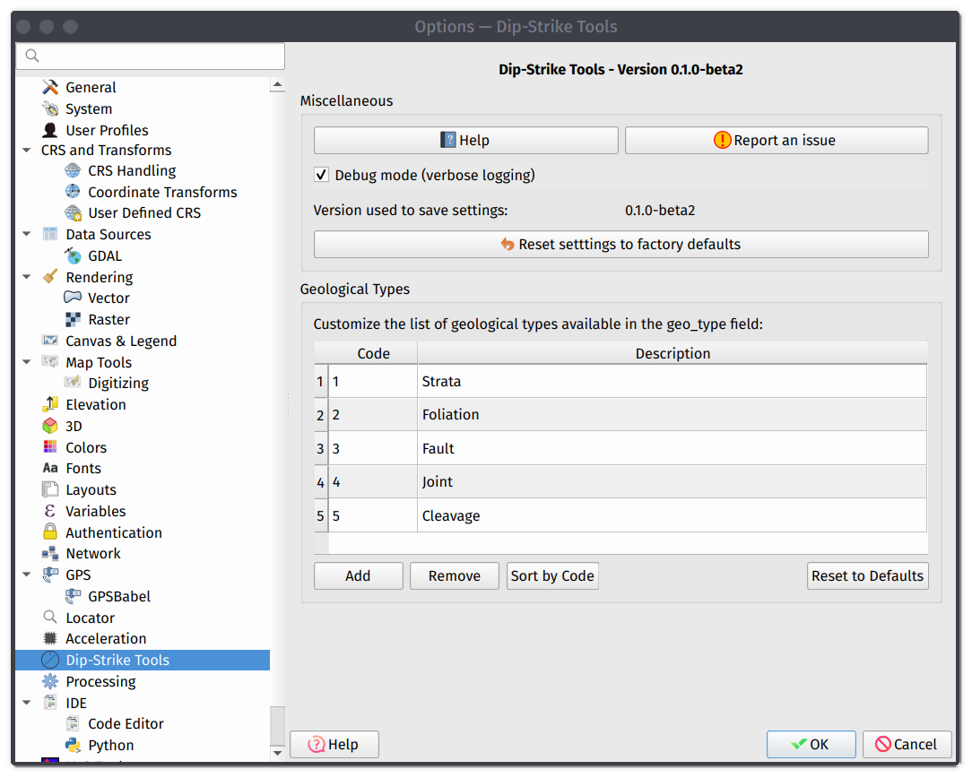This screenshot has width=972, height=778.
Task: Open Python settings via its icon
Action: [74, 745]
